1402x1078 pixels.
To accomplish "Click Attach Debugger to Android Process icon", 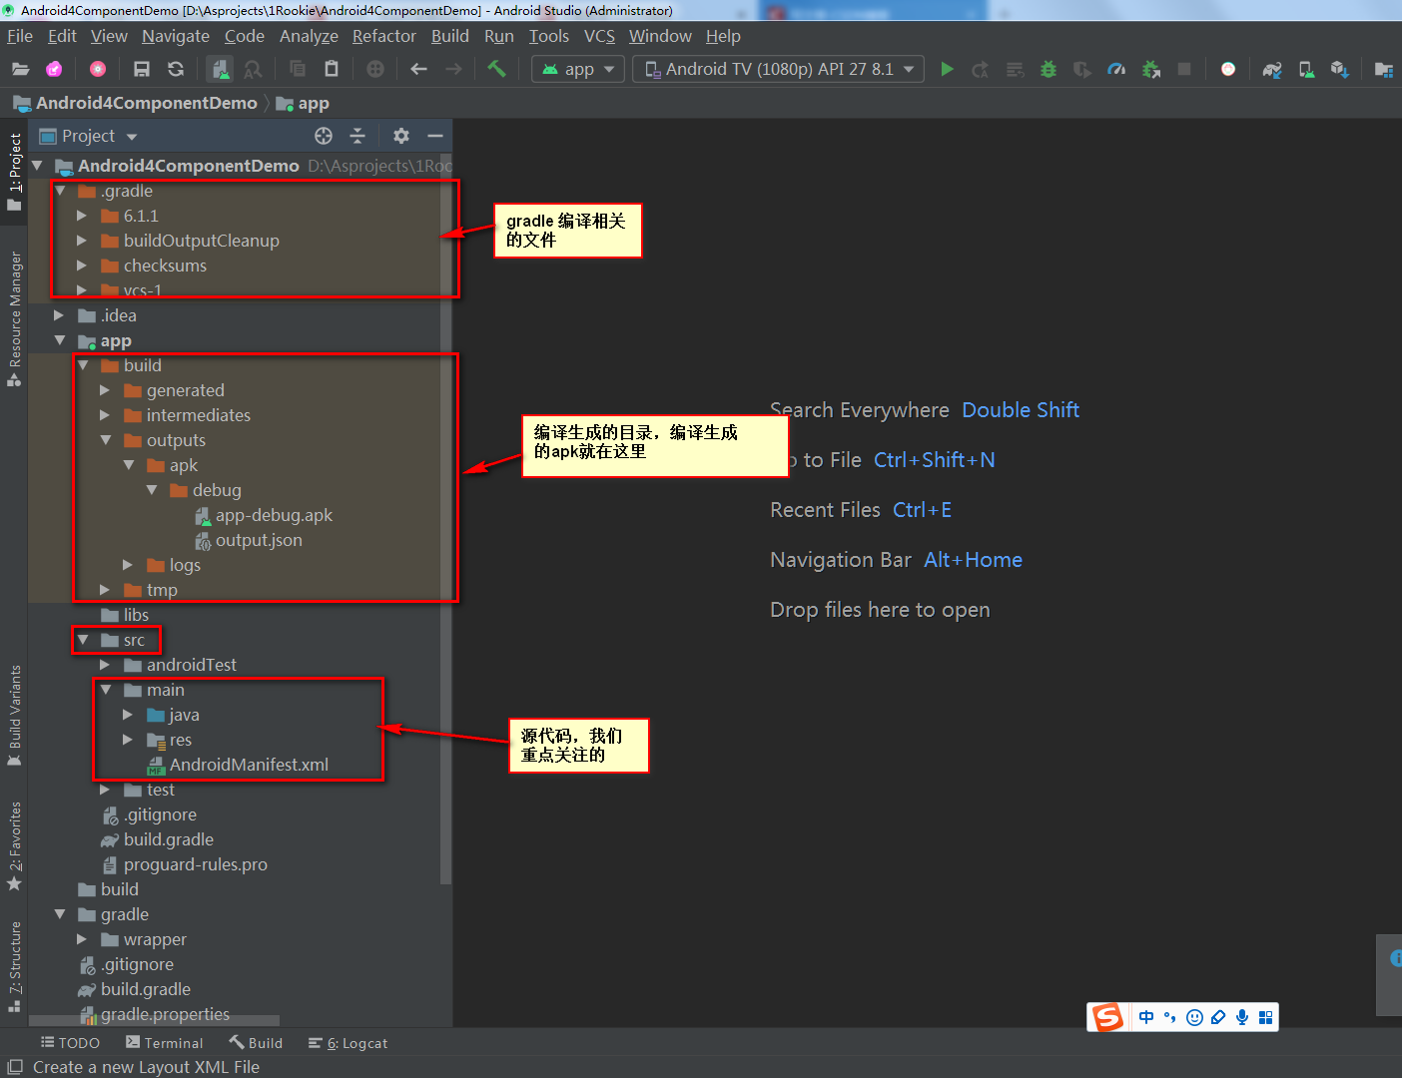I will (1150, 69).
